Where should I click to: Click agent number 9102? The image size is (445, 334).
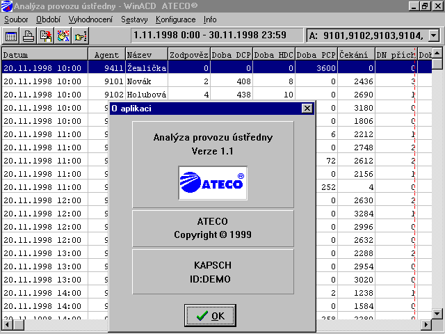(x=114, y=95)
